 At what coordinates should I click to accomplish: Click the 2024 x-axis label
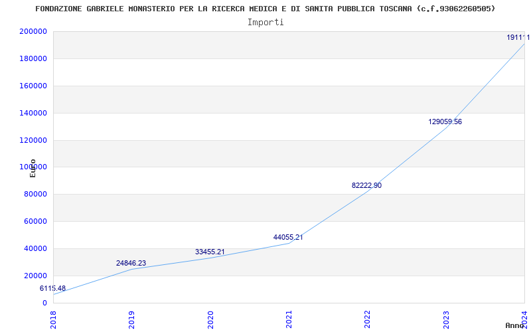coord(524,320)
